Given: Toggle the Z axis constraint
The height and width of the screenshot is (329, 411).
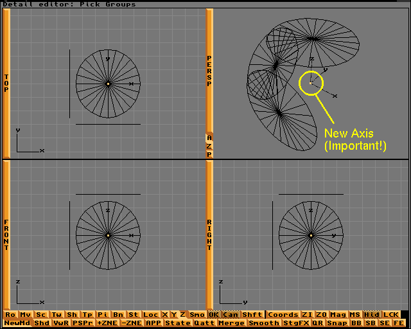Looking at the screenshot, I should point(183,315).
